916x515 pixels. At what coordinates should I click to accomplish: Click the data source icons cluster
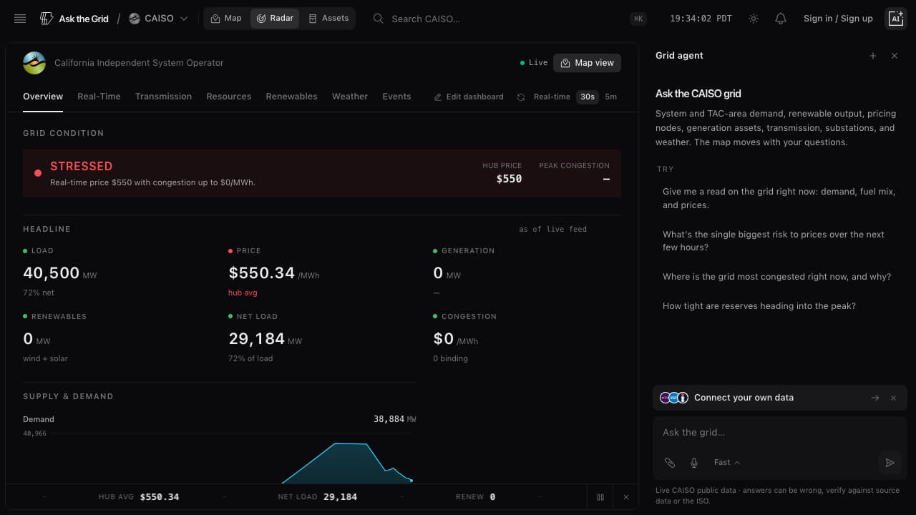[x=674, y=398]
